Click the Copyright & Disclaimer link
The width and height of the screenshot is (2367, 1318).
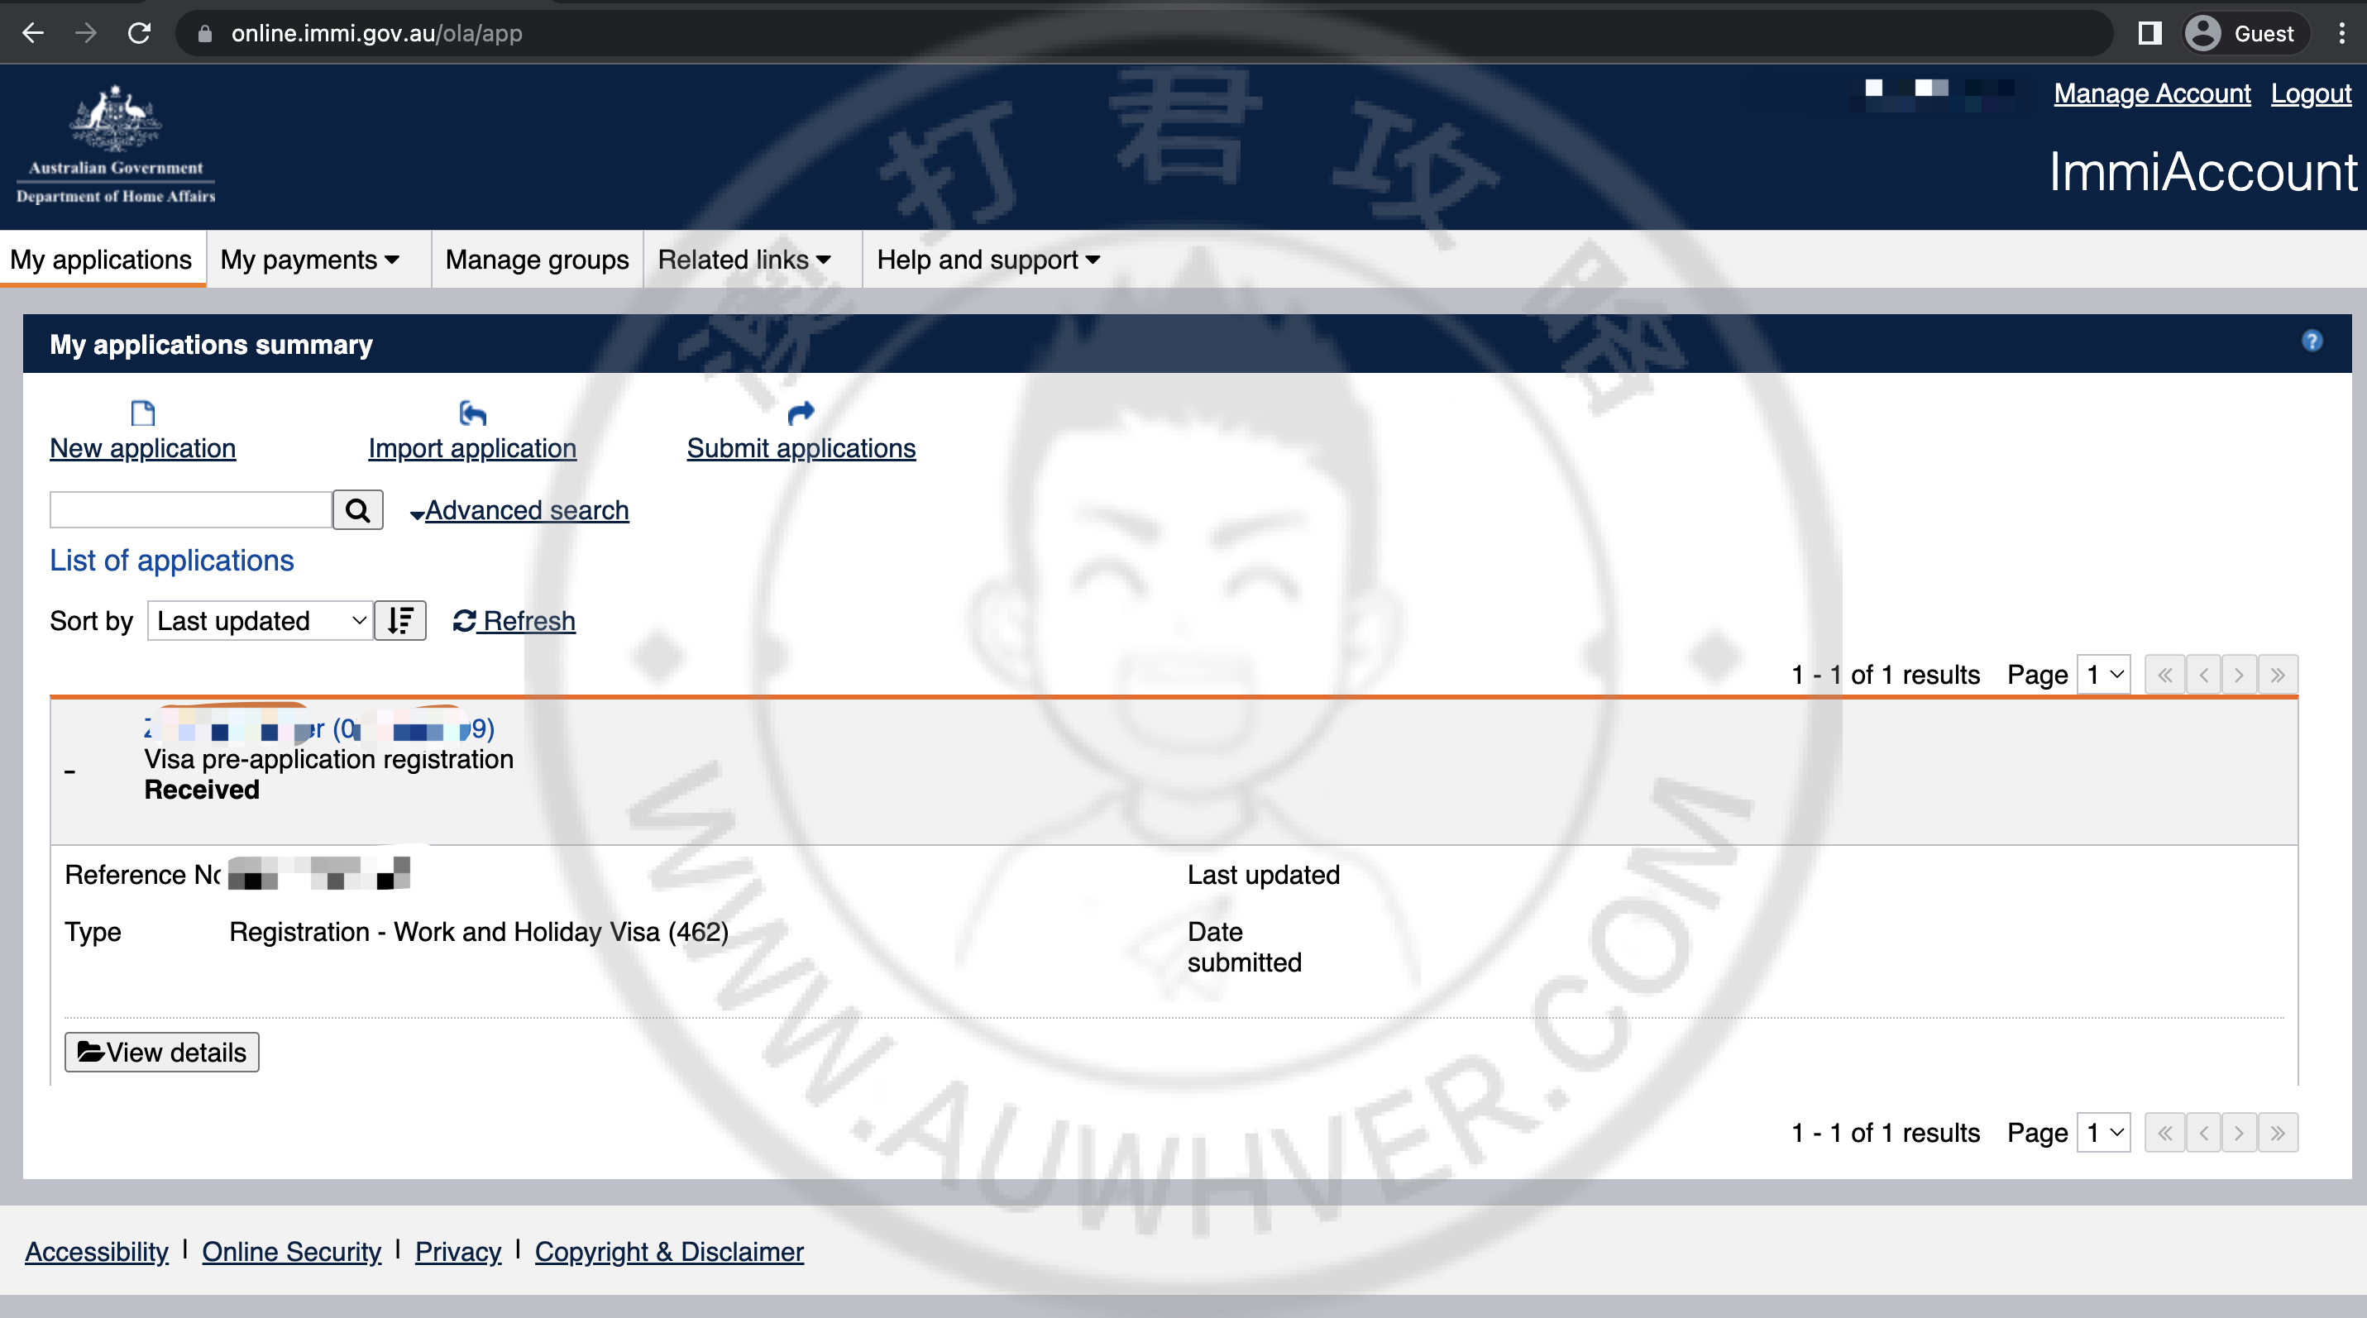coord(669,1252)
